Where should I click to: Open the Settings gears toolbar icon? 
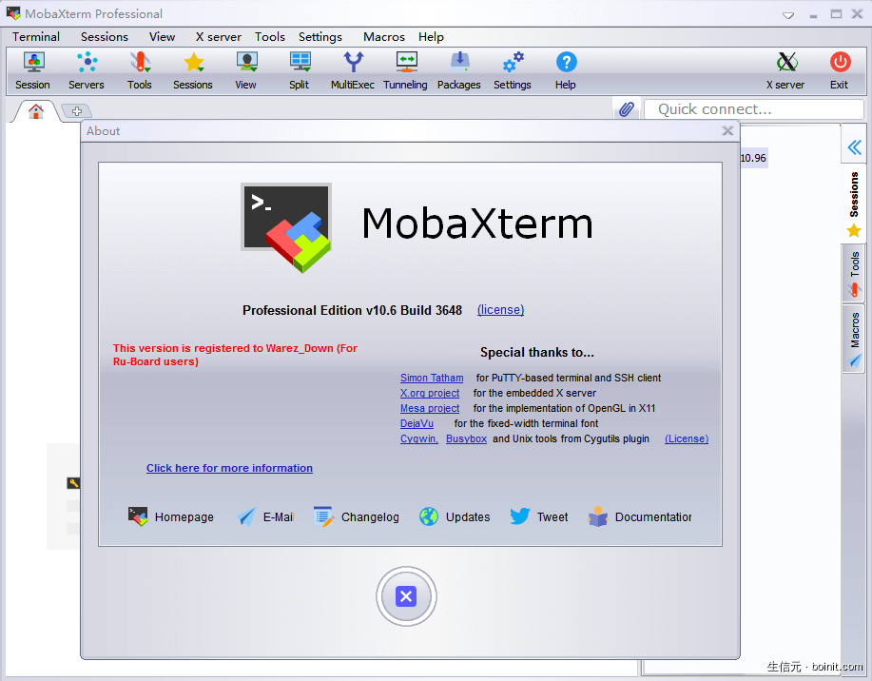[513, 70]
